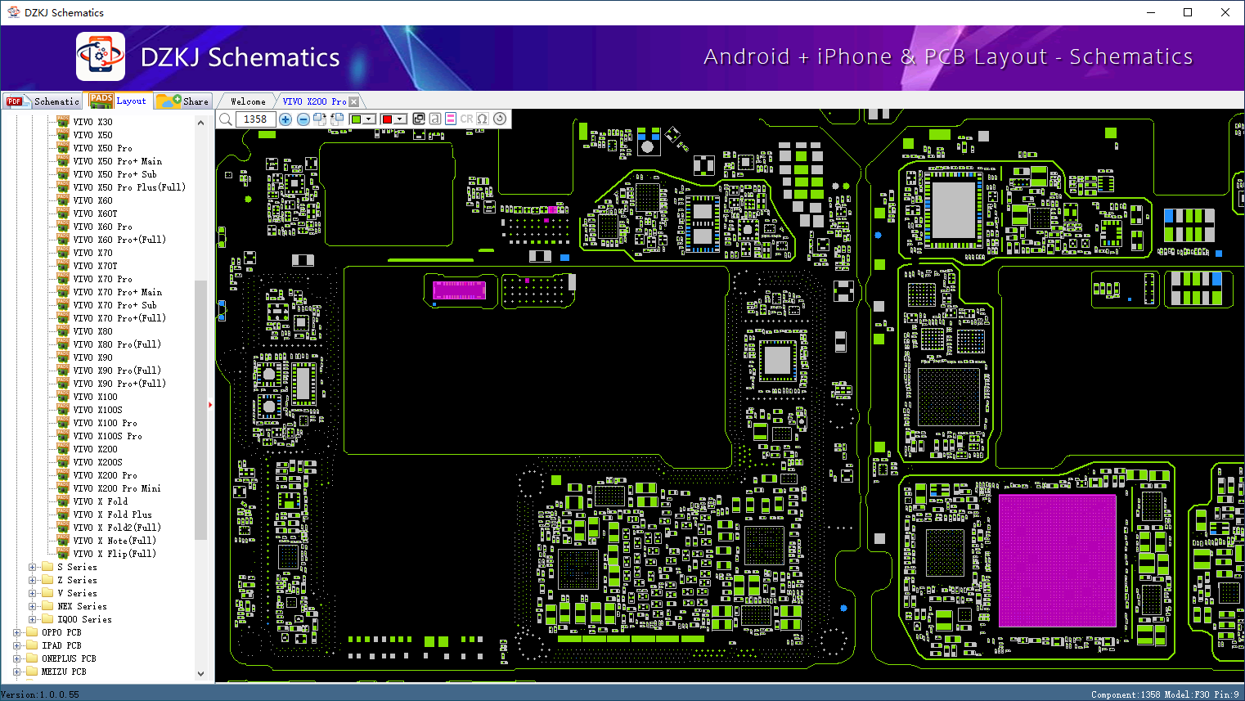The height and width of the screenshot is (701, 1245).
Task: Open the Share tab
Action: (x=183, y=101)
